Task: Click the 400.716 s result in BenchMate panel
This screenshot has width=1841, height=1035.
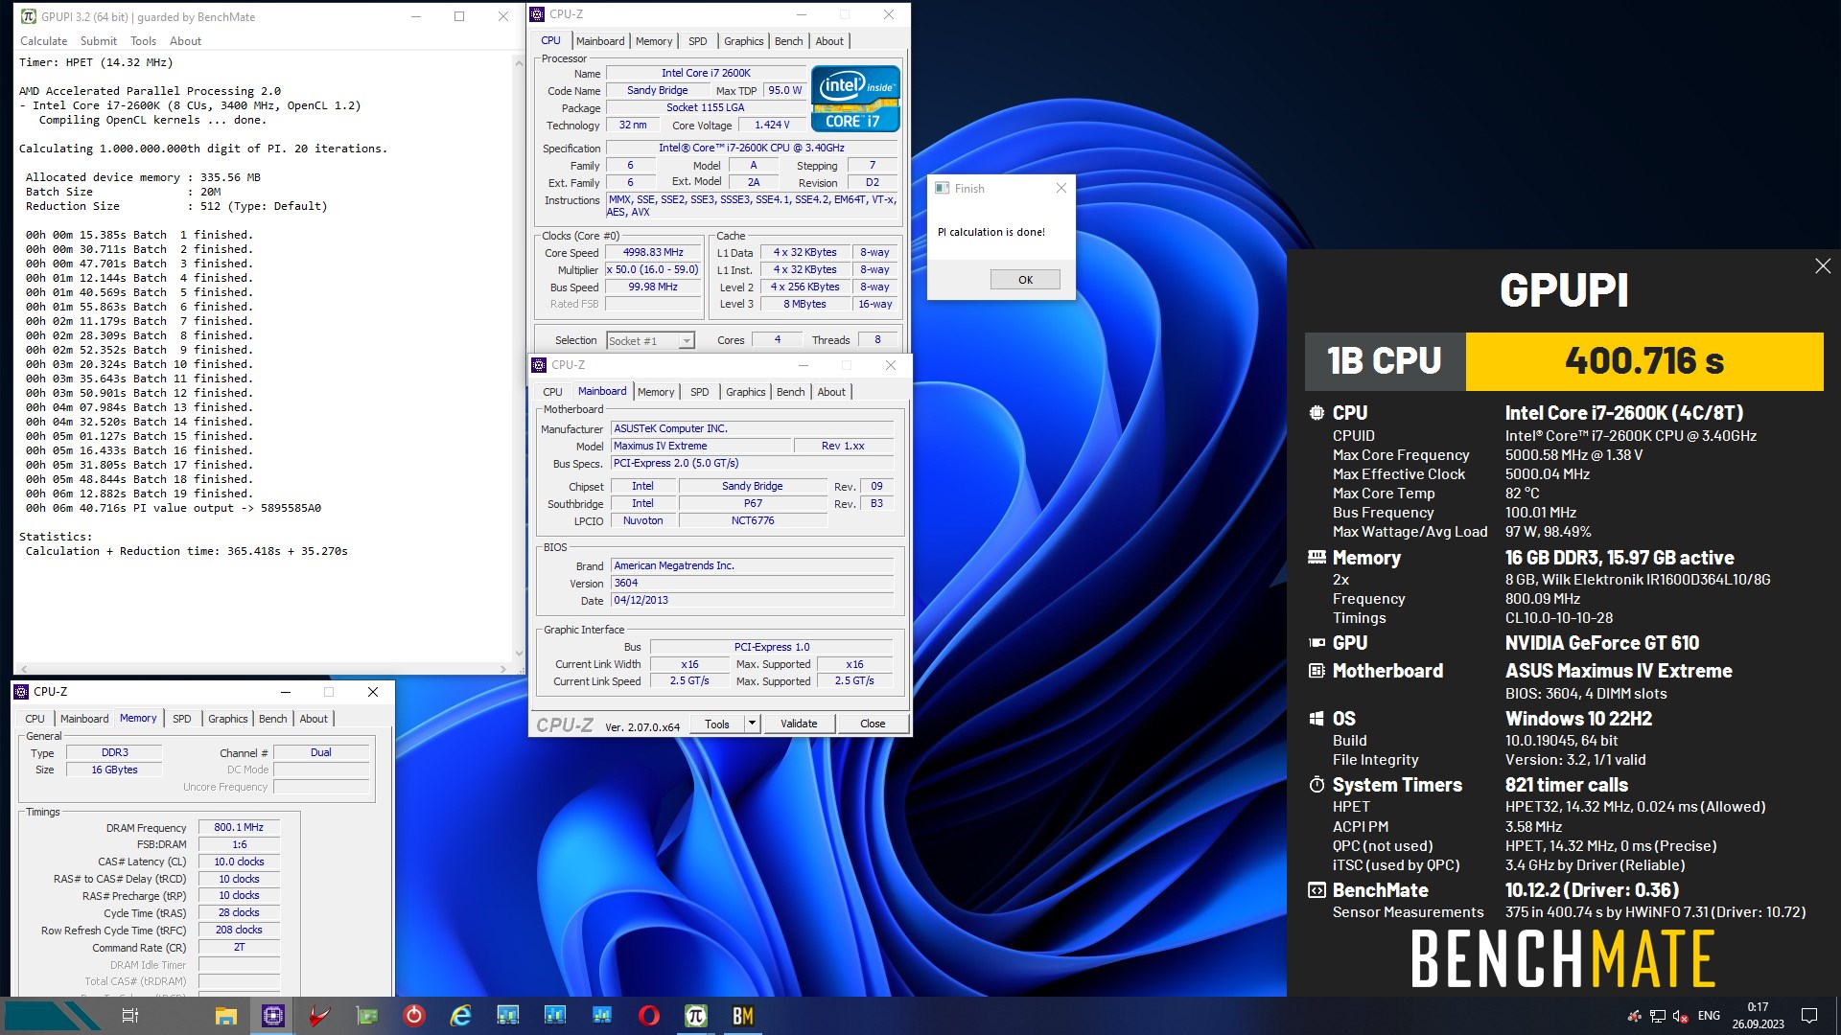Action: tap(1644, 361)
